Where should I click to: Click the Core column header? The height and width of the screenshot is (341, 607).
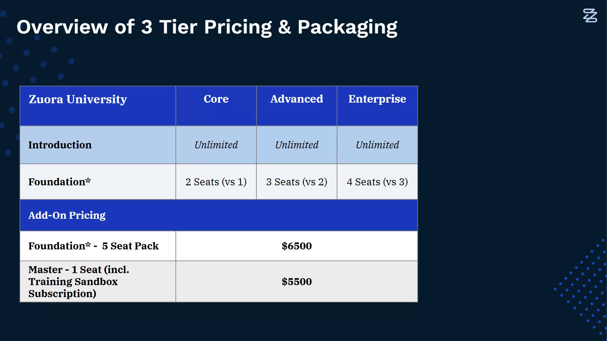click(216, 99)
